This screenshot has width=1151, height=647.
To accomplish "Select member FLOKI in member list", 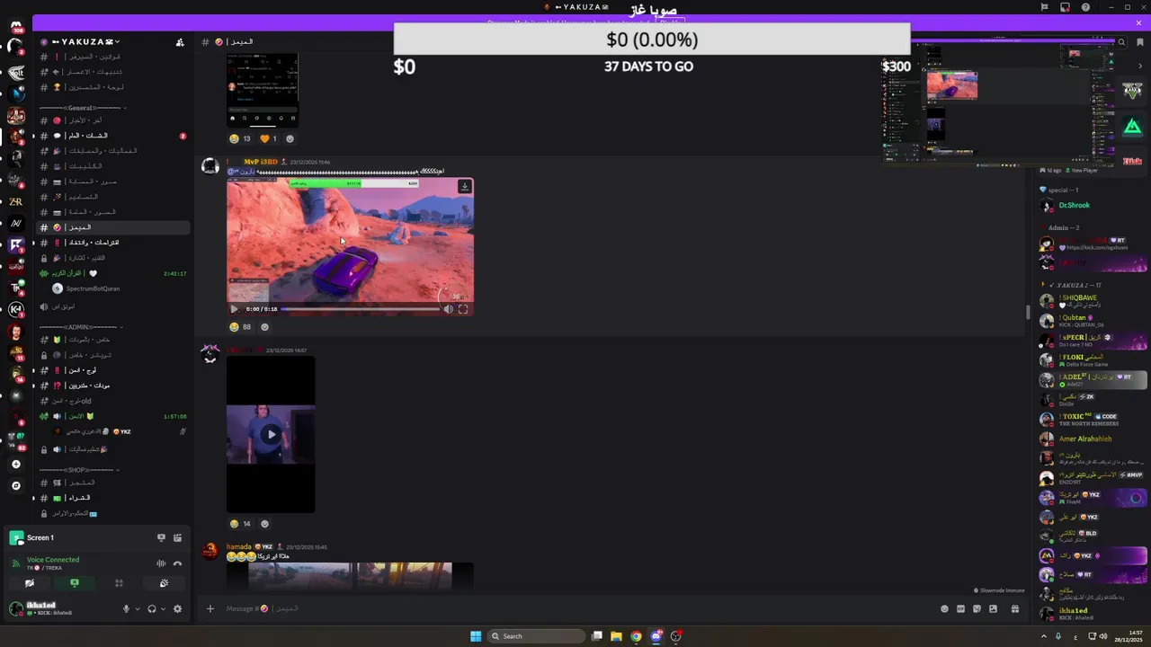I will 1093,359.
